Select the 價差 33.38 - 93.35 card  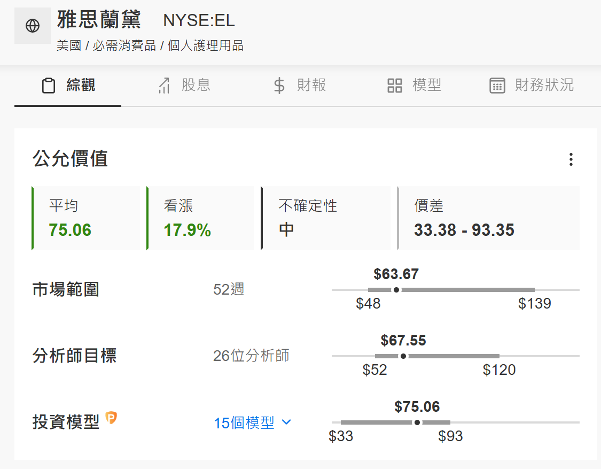488,218
